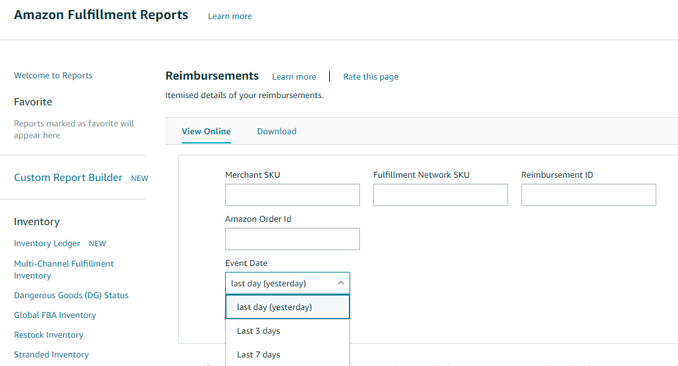Image resolution: width=678 pixels, height=366 pixels.
Task: Open the Restock Inventory report
Action: click(48, 334)
